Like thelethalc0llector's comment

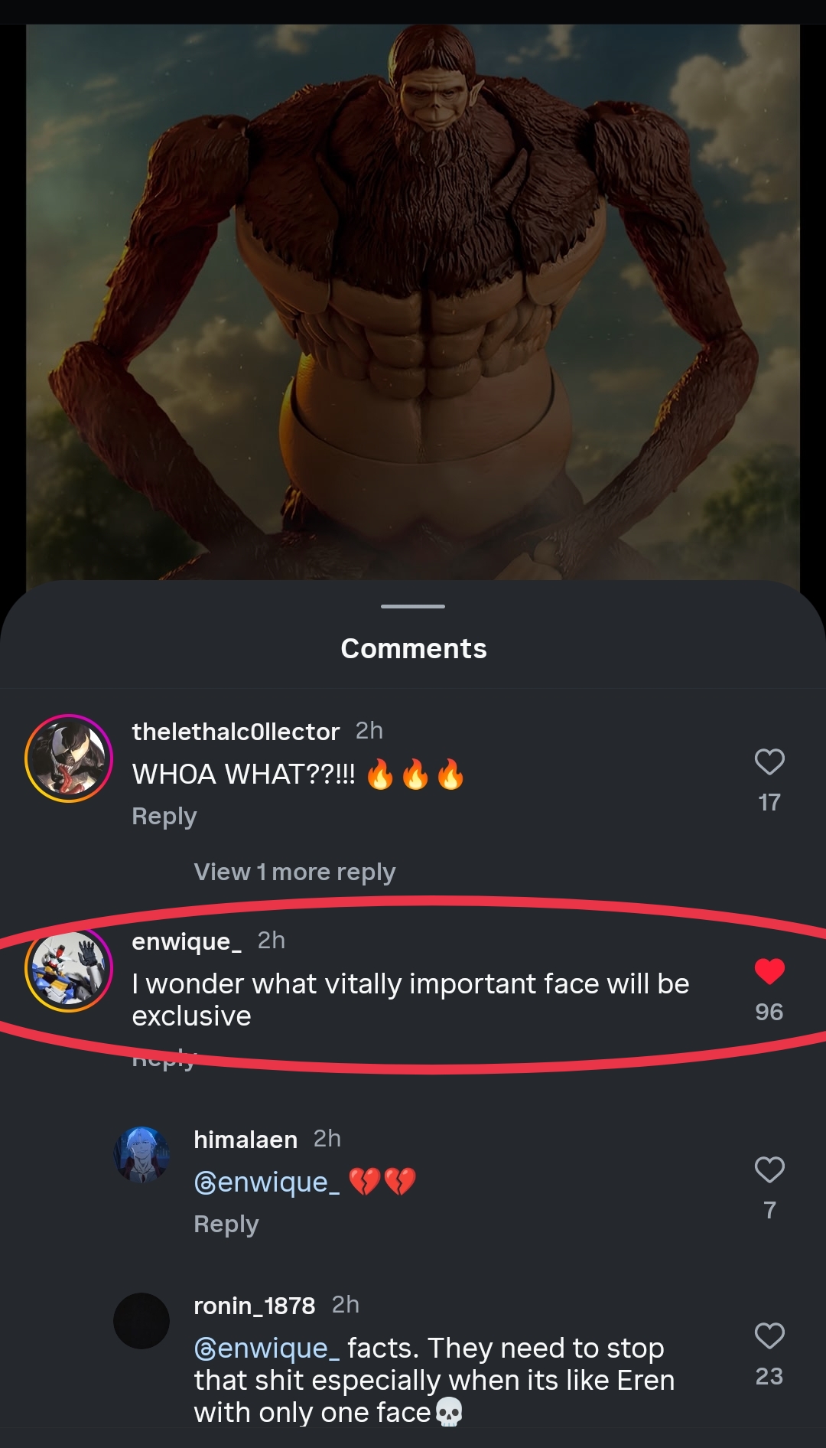pyautogui.click(x=769, y=762)
